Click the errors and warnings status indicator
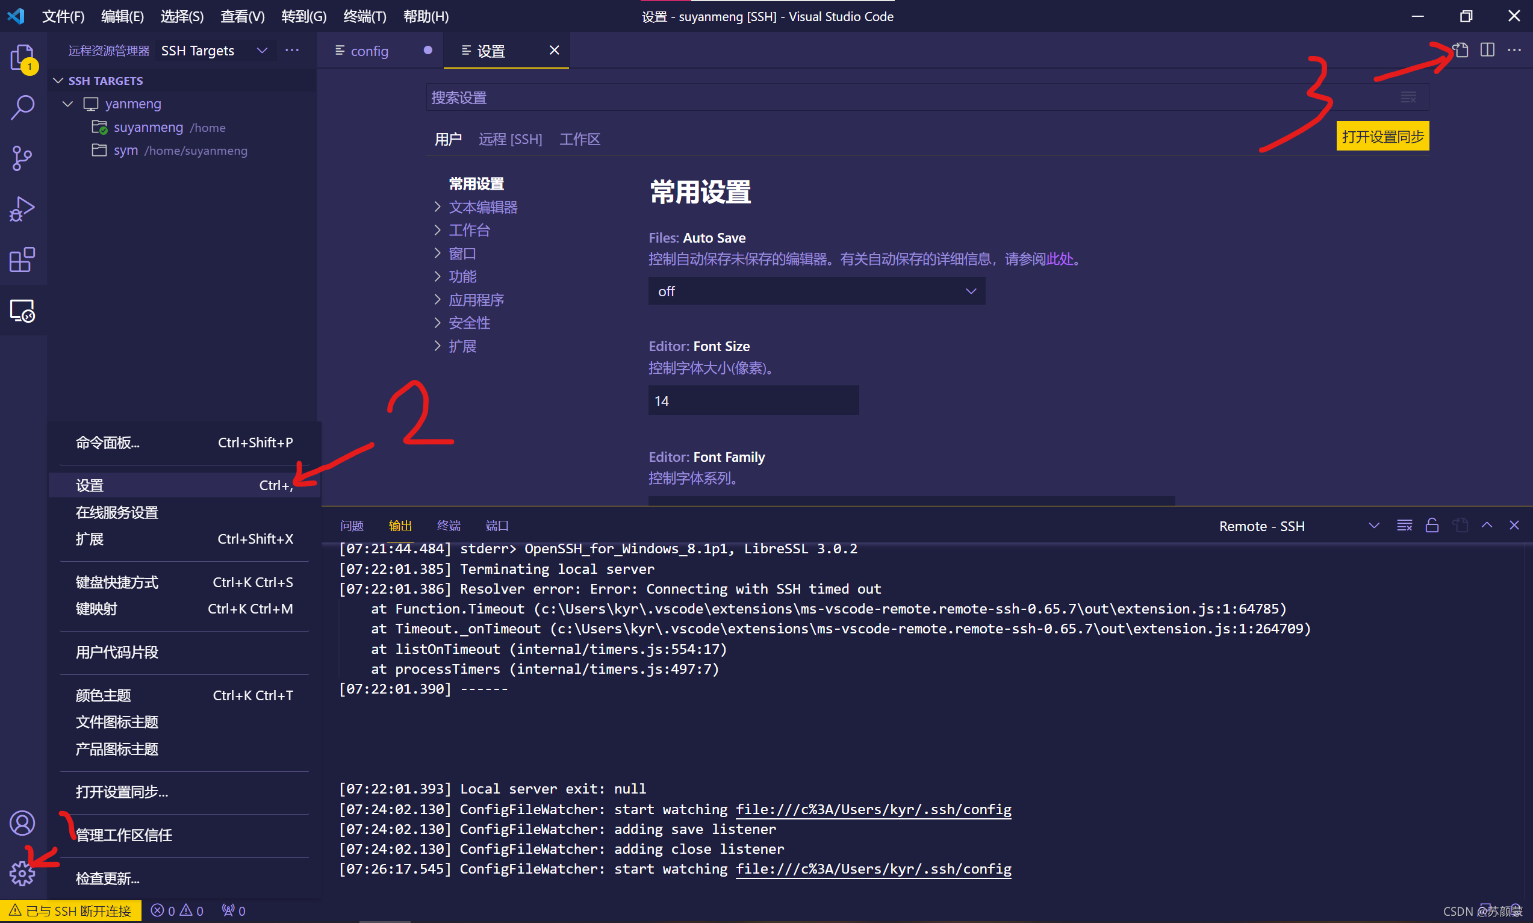Viewport: 1533px width, 923px height. 177,910
